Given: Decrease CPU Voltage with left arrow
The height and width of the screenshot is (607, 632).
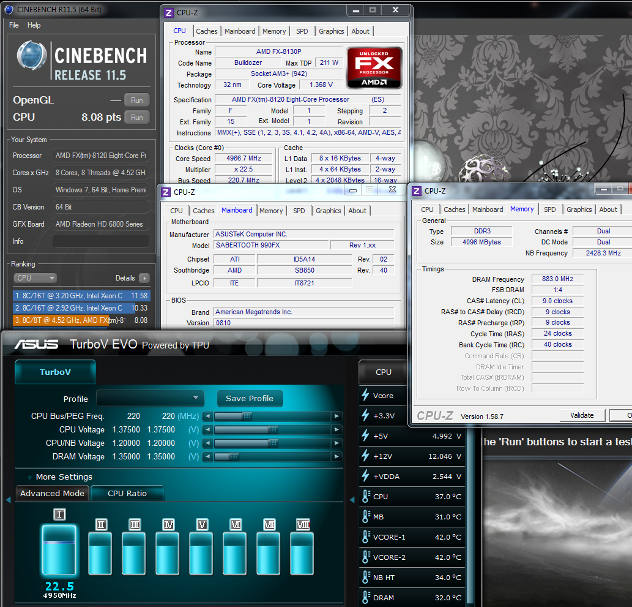Looking at the screenshot, I should (x=207, y=429).
